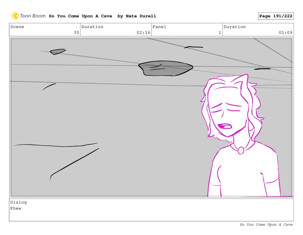Click the storyboard panel of the sighing character
The image size is (303, 235).
(x=151, y=117)
